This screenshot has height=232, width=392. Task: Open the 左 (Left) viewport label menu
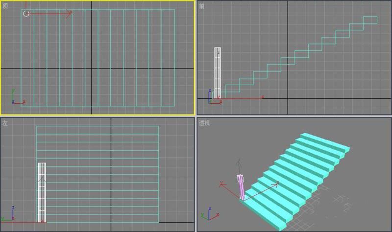pyautogui.click(x=5, y=123)
